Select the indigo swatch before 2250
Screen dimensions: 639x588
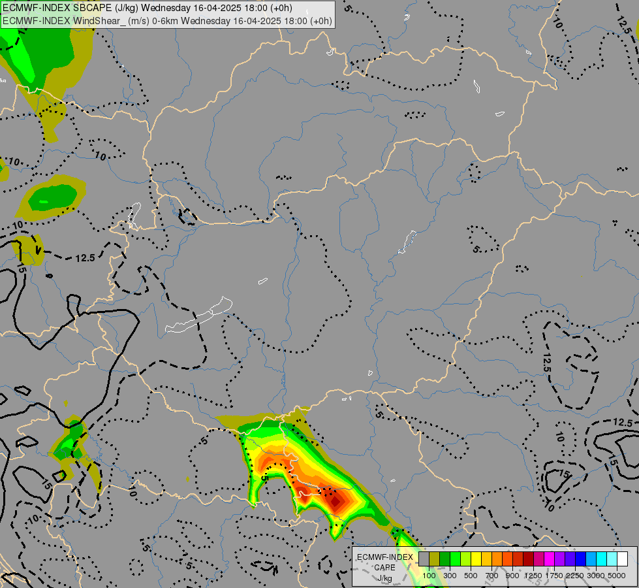coord(570,559)
